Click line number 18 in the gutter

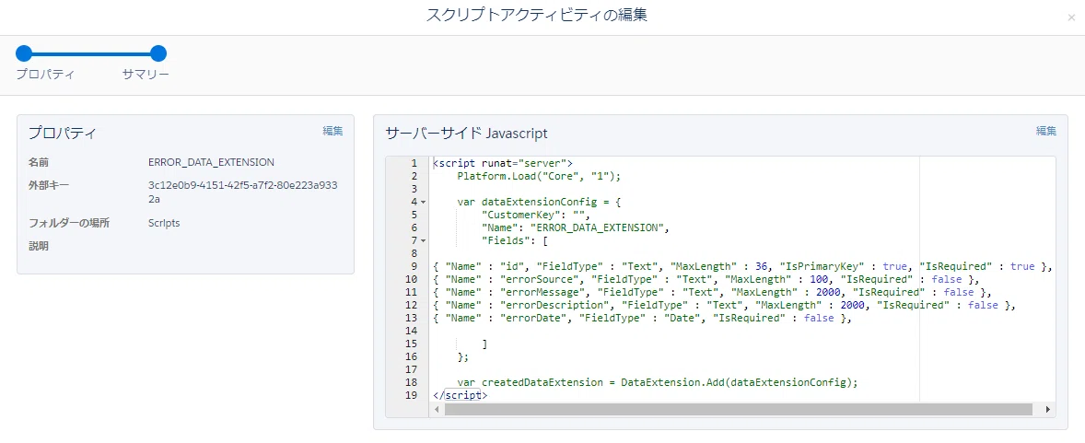(411, 383)
